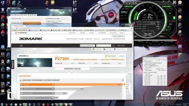Click the orange button in 3DMark 11 app window

point(32,23)
